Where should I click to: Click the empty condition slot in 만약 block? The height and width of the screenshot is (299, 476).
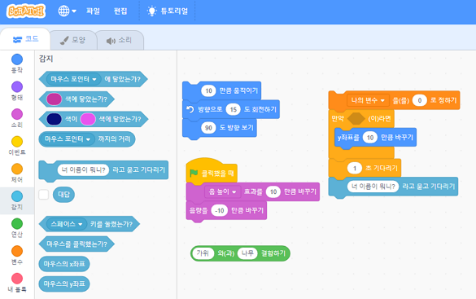[x=356, y=118]
